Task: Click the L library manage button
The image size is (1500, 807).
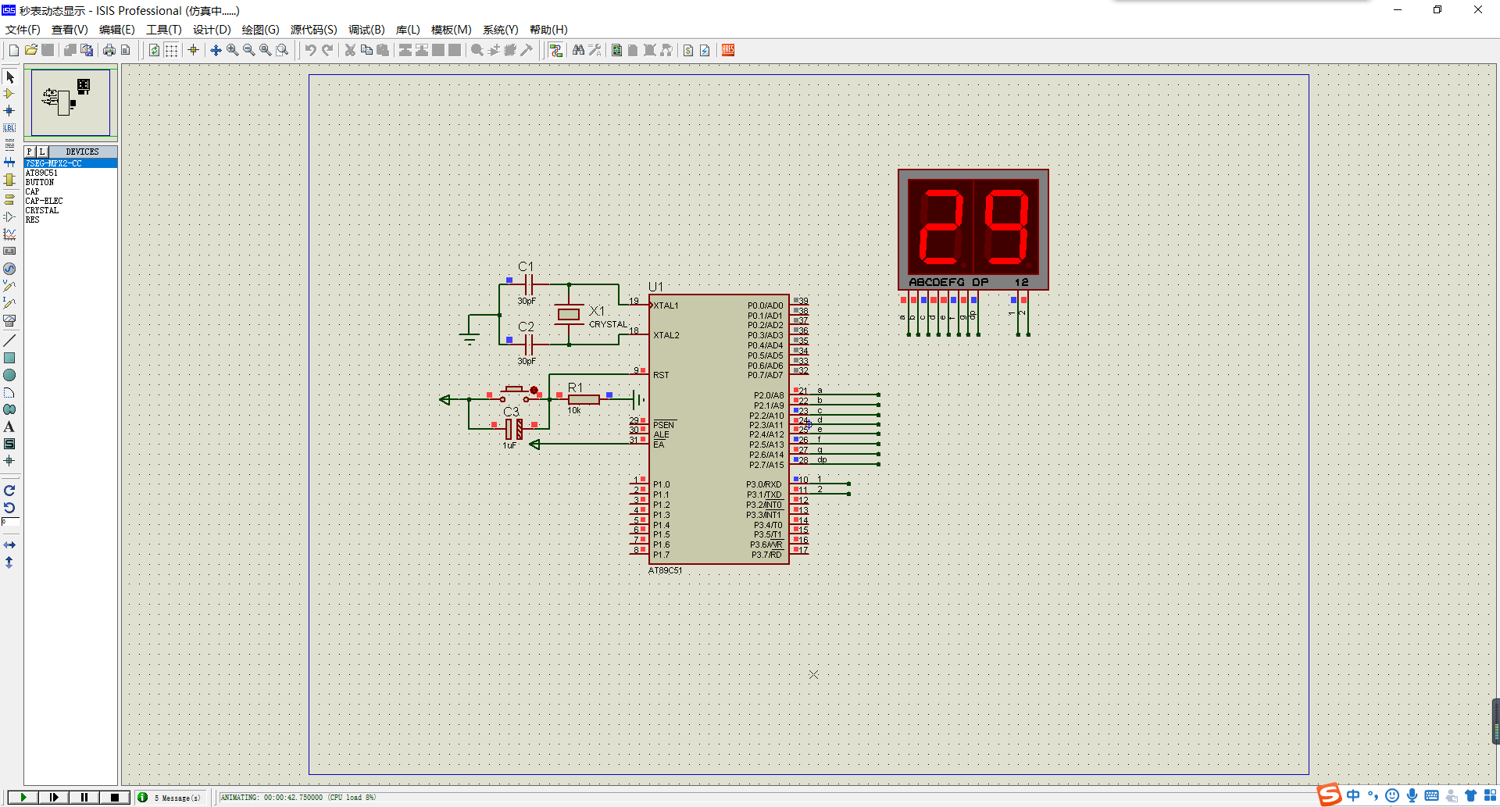Action: click(x=42, y=152)
